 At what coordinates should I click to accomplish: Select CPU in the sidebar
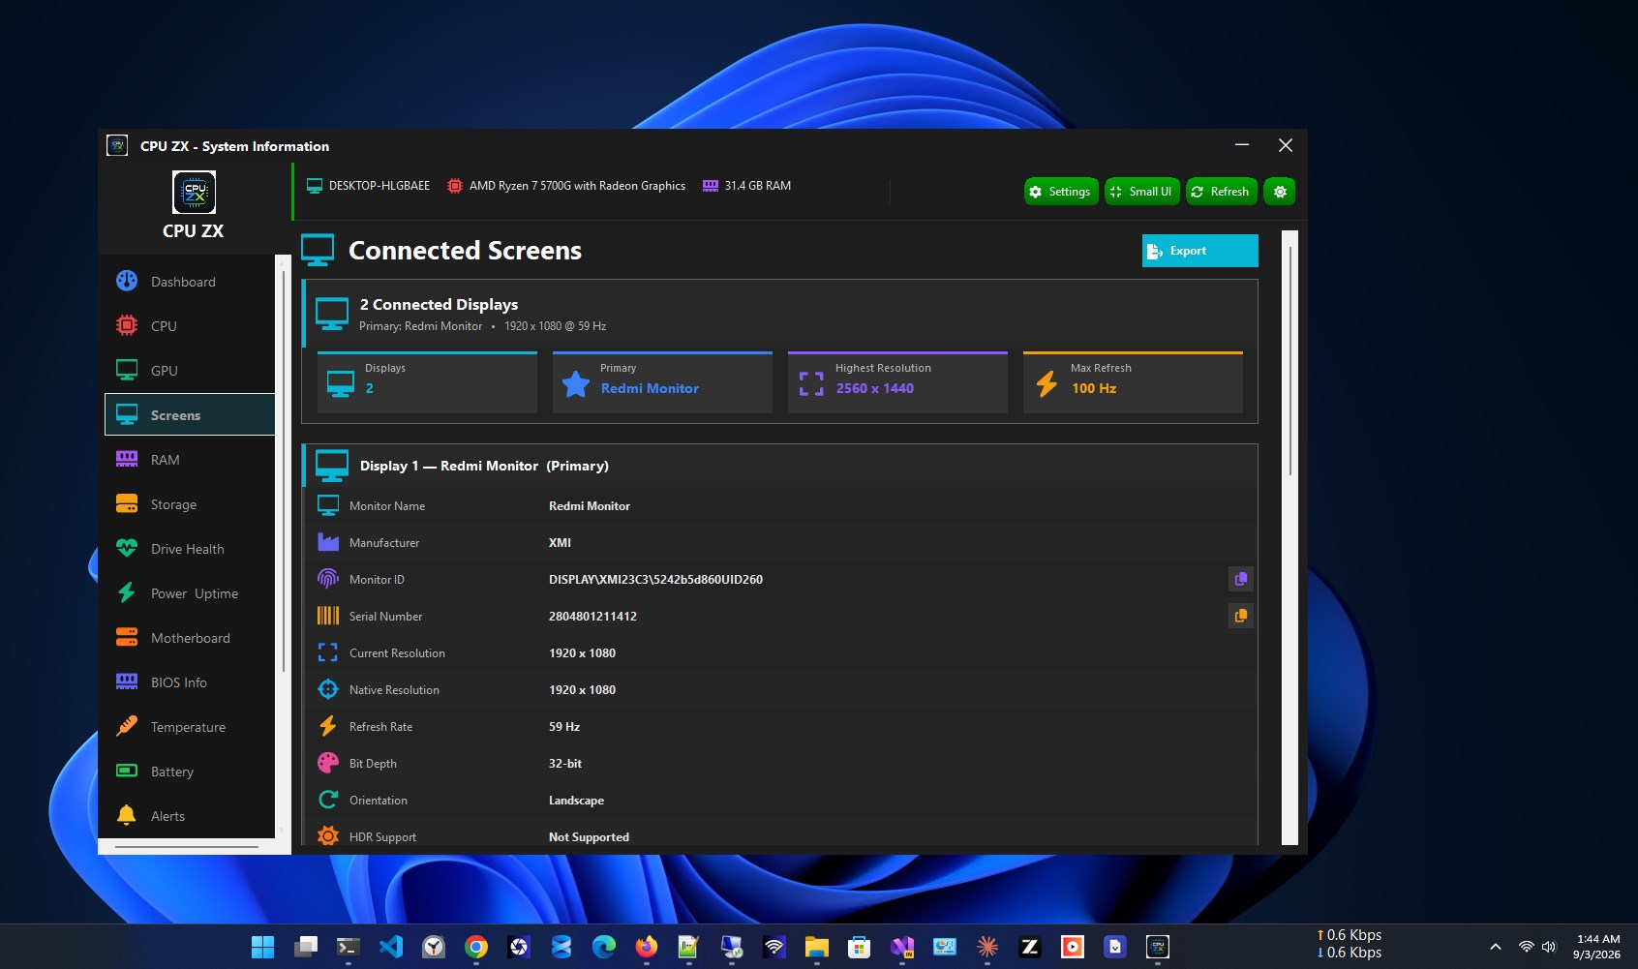pyautogui.click(x=190, y=326)
